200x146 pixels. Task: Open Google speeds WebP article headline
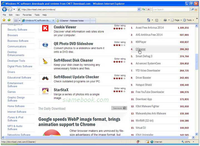79,122
